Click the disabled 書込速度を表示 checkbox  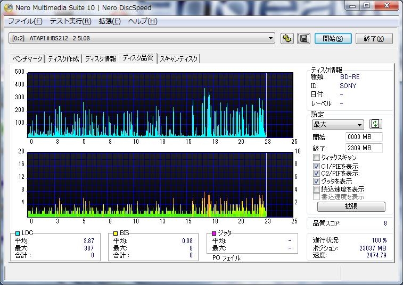[x=316, y=196]
